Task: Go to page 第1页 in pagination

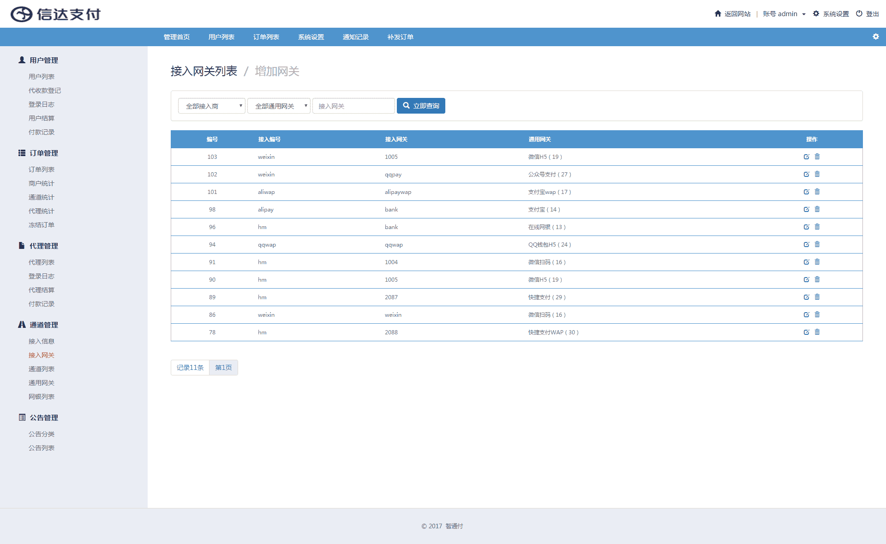Action: (x=223, y=368)
